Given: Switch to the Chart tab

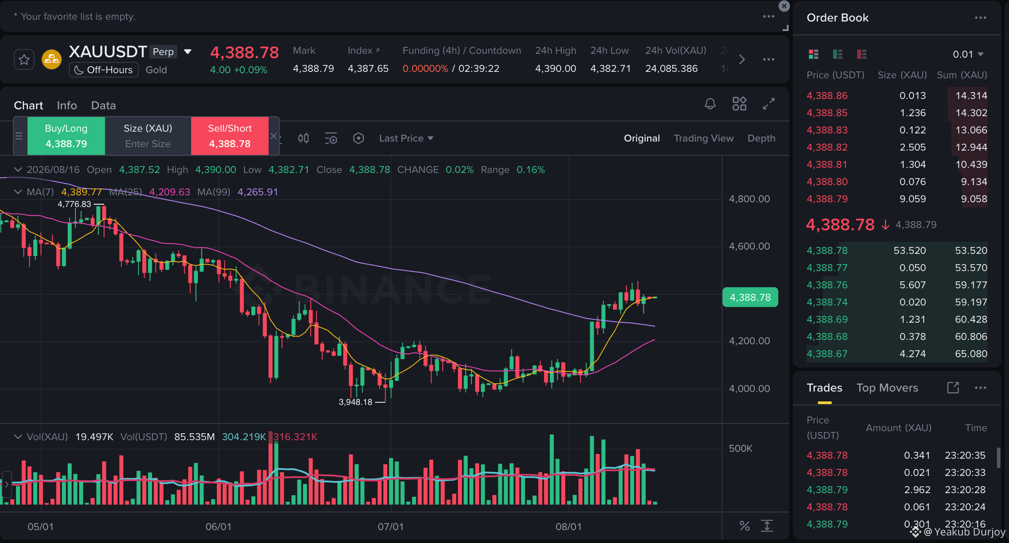Looking at the screenshot, I should click(x=28, y=105).
